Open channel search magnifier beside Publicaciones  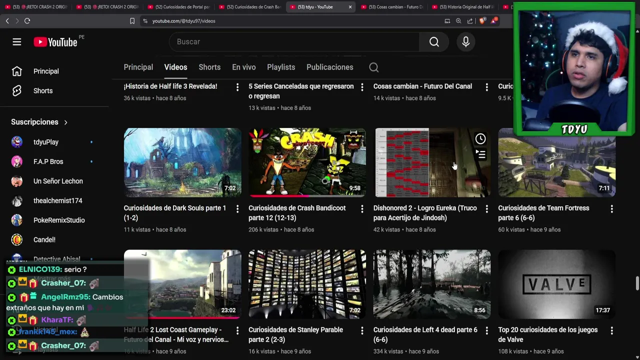pyautogui.click(x=373, y=67)
